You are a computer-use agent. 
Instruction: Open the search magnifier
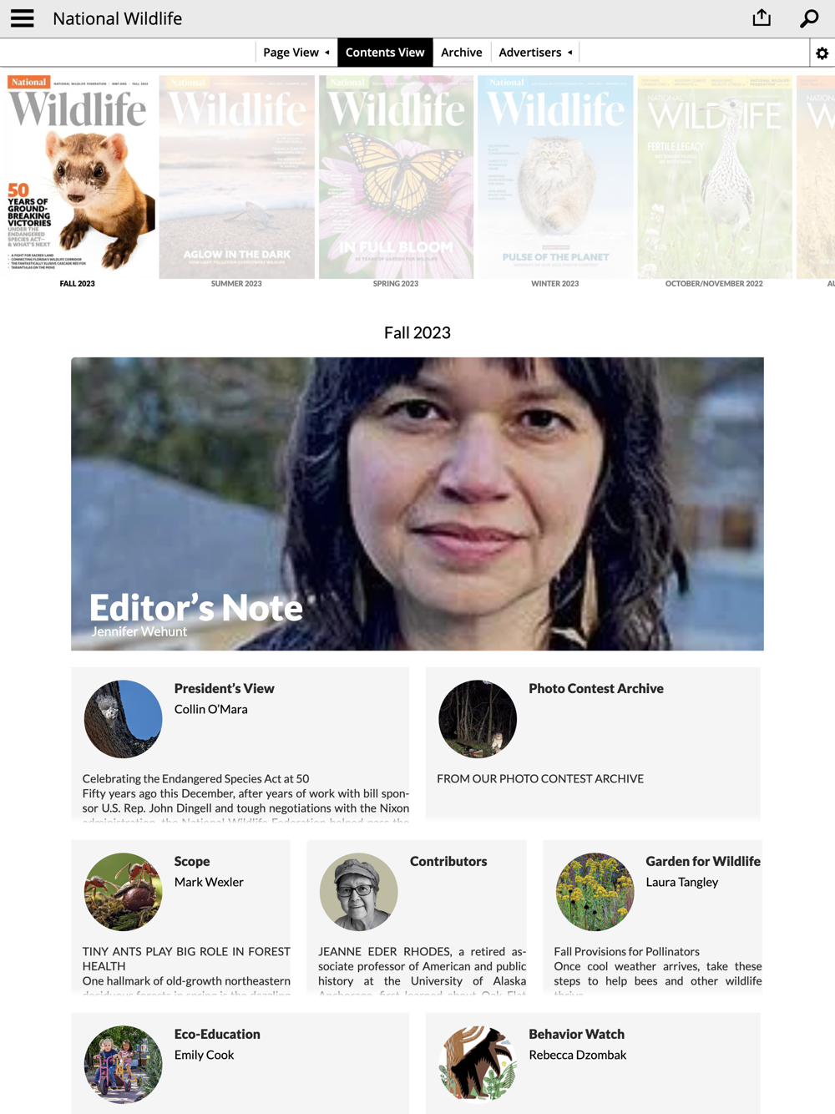(809, 18)
